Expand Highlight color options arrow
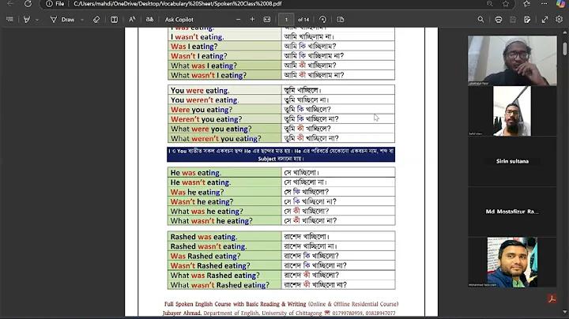 pyautogui.click(x=37, y=20)
